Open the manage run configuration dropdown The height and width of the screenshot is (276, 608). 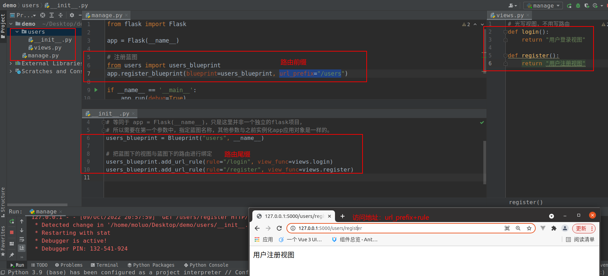tap(543, 5)
